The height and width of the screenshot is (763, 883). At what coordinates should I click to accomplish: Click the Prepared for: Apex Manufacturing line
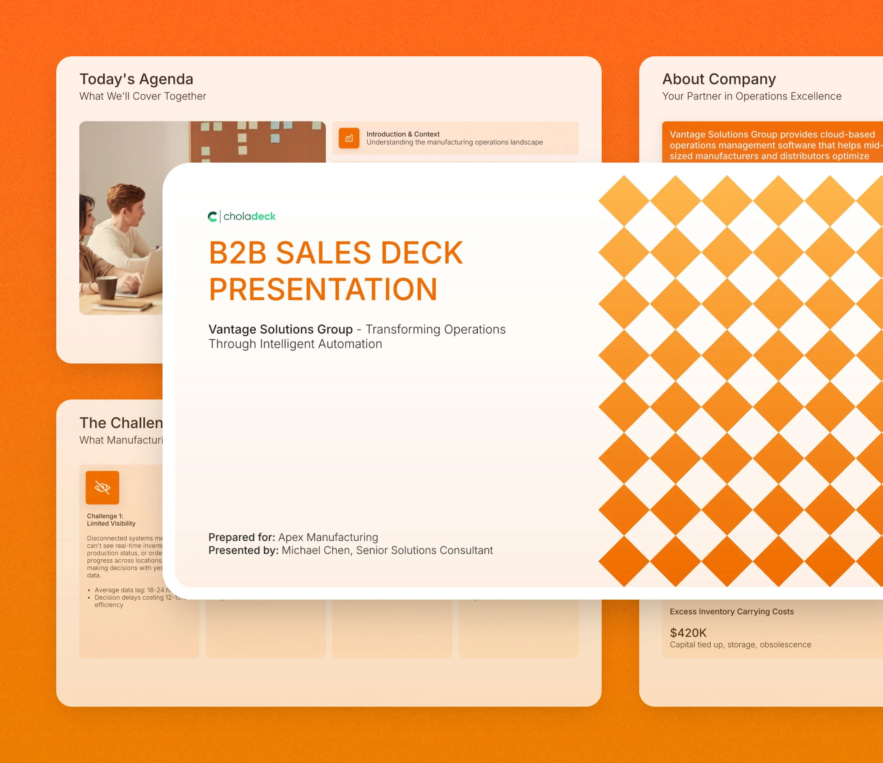pos(293,537)
